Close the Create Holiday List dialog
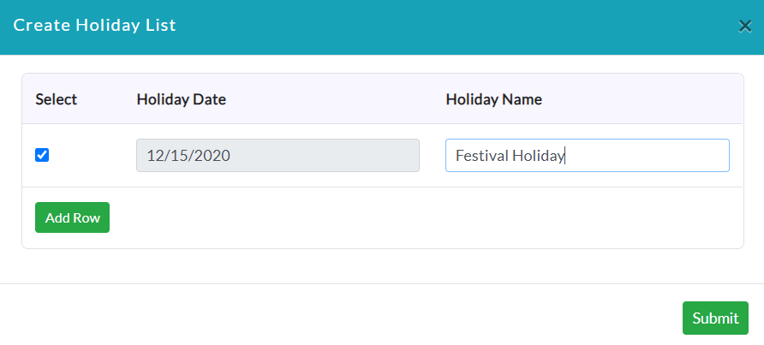Screen dimensions: 764x345 (x=744, y=26)
